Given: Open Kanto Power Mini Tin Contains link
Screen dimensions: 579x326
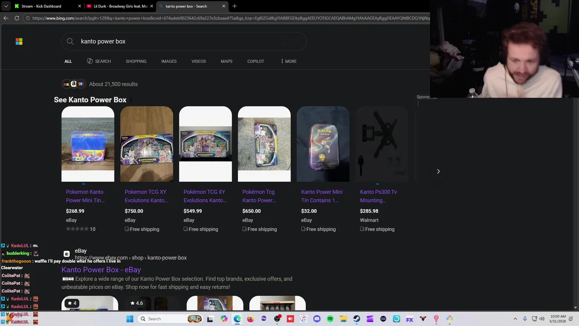Looking at the screenshot, I should [x=322, y=196].
